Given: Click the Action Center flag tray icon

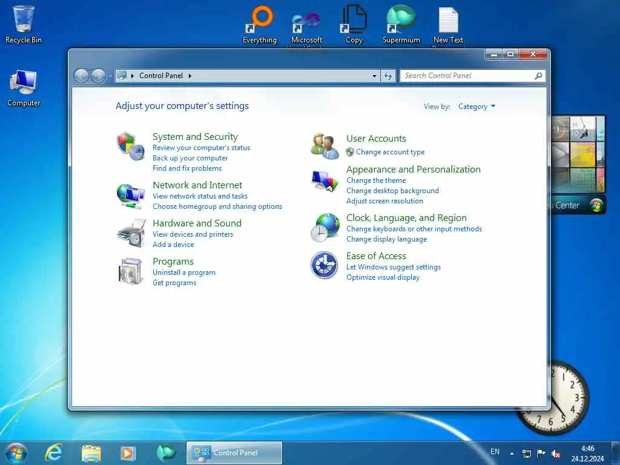Looking at the screenshot, I should tap(541, 453).
